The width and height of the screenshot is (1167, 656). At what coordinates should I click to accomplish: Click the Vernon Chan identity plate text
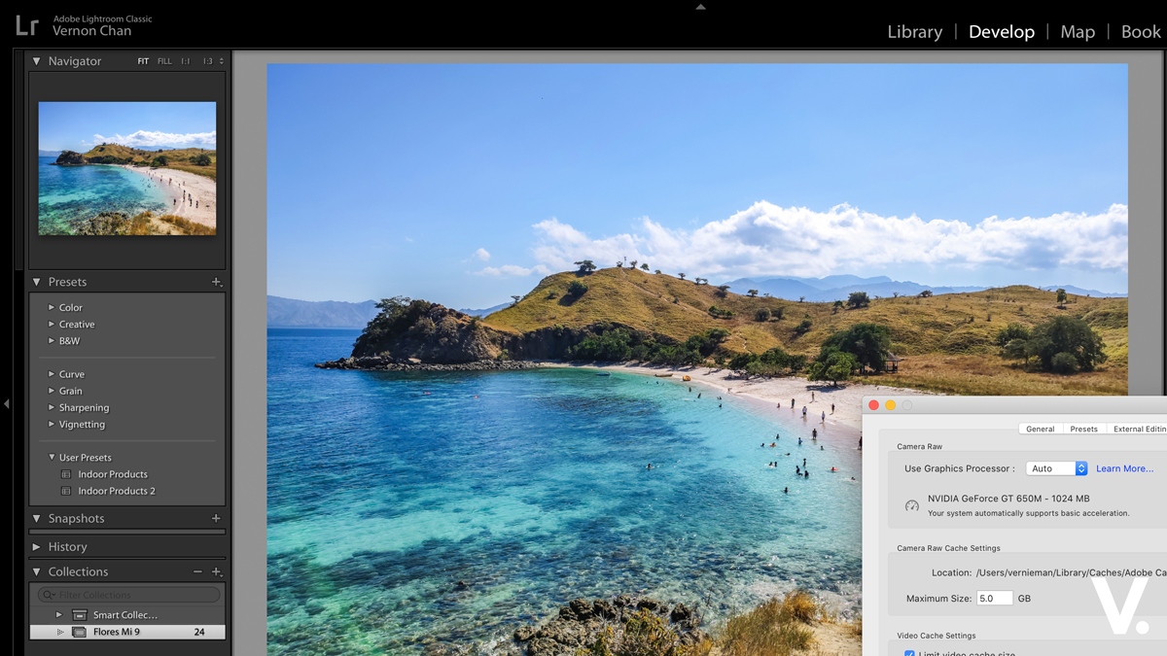tap(91, 31)
